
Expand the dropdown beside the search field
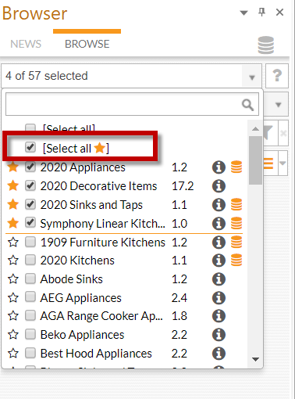[x=278, y=105]
